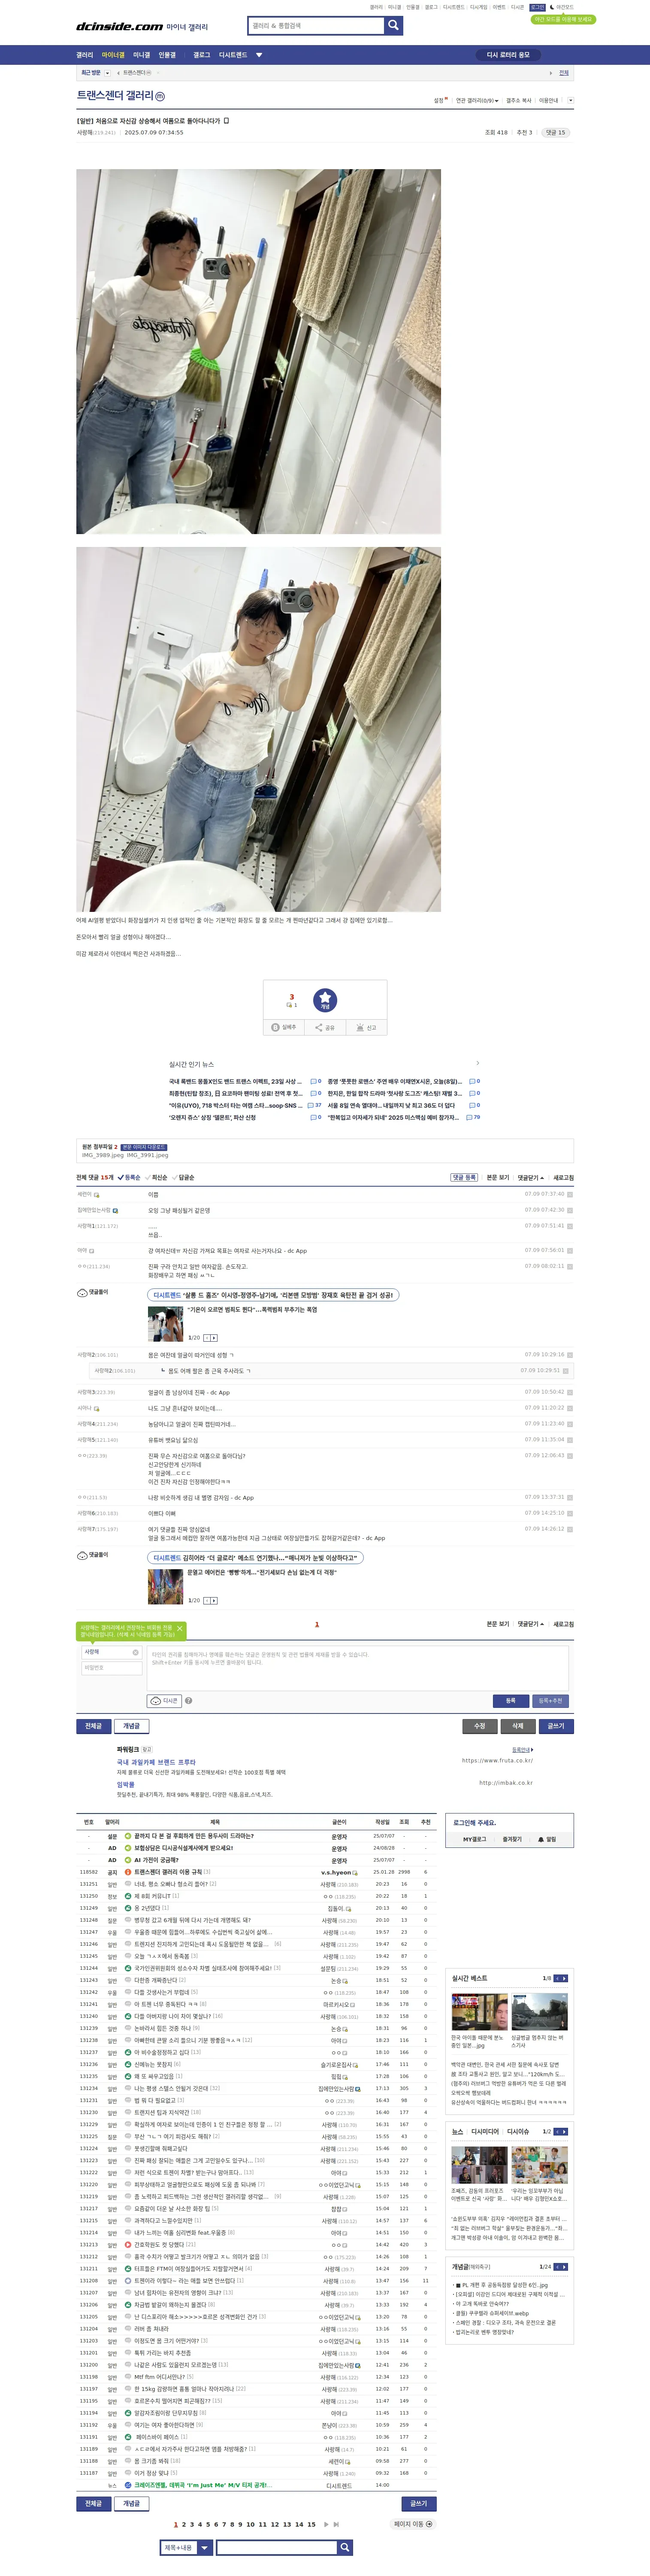Click the 페이지 이동 button
Image resolution: width=650 pixels, height=2576 pixels.
413,2524
